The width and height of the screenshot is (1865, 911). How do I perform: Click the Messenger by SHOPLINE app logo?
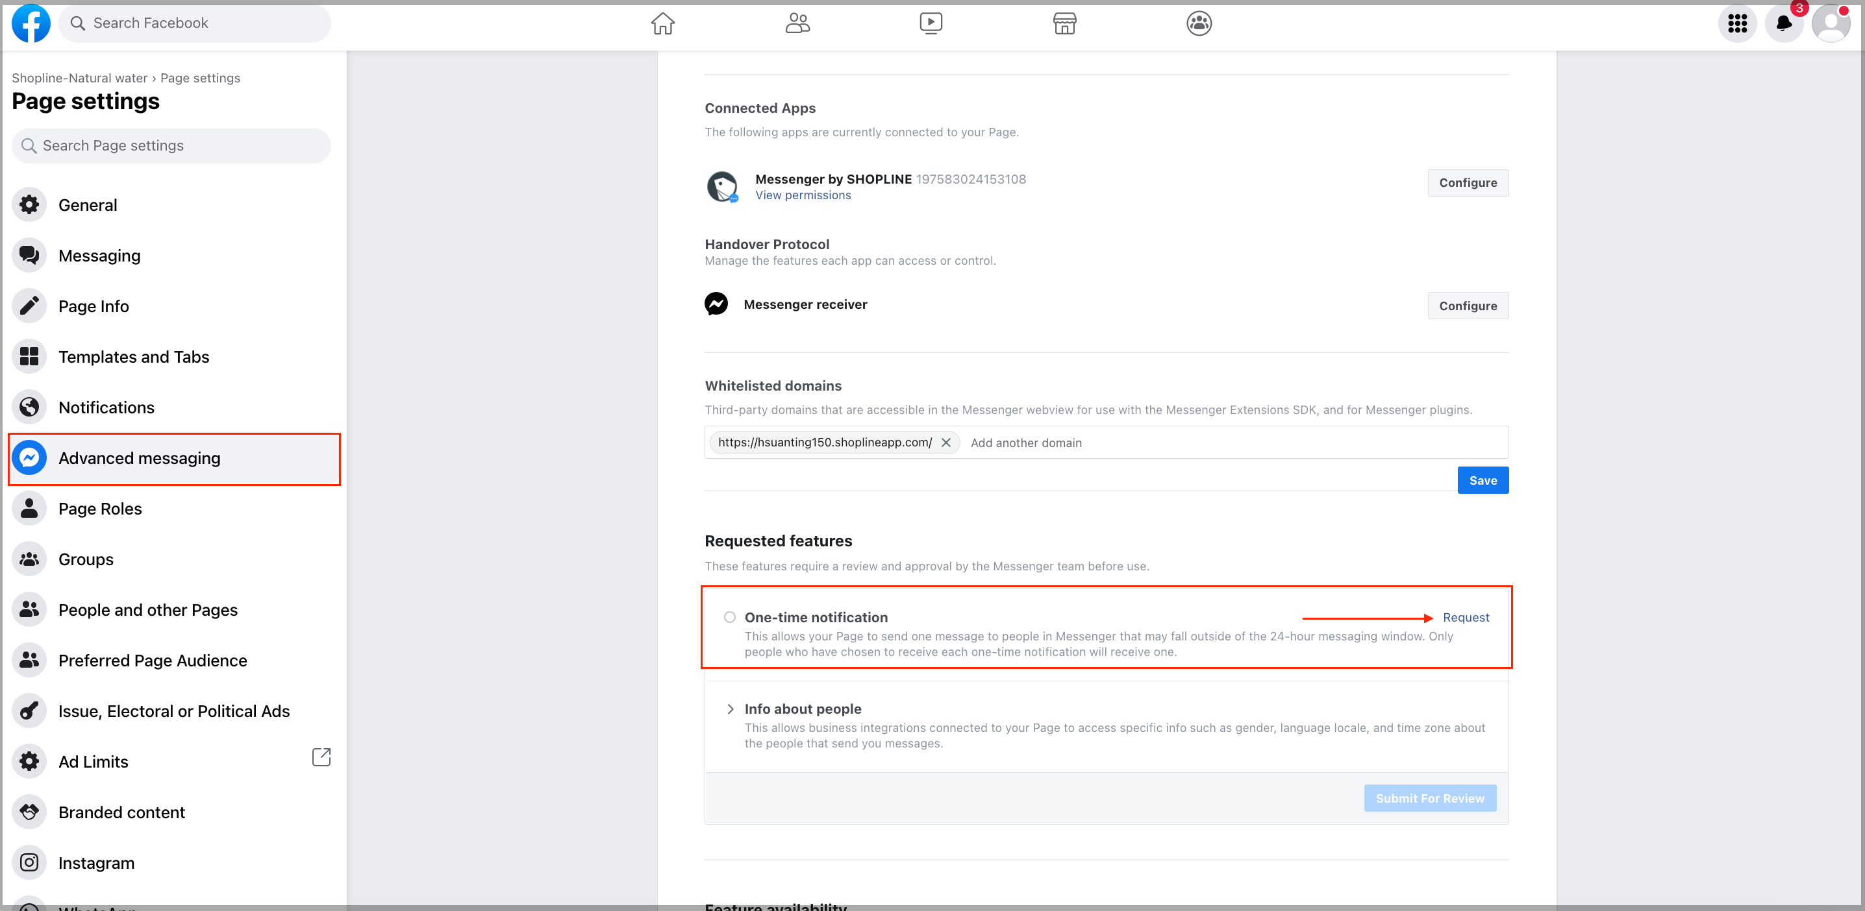coord(722,187)
